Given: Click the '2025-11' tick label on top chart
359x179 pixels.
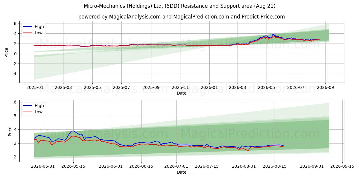Looking at the screenshot, I should (180, 88).
